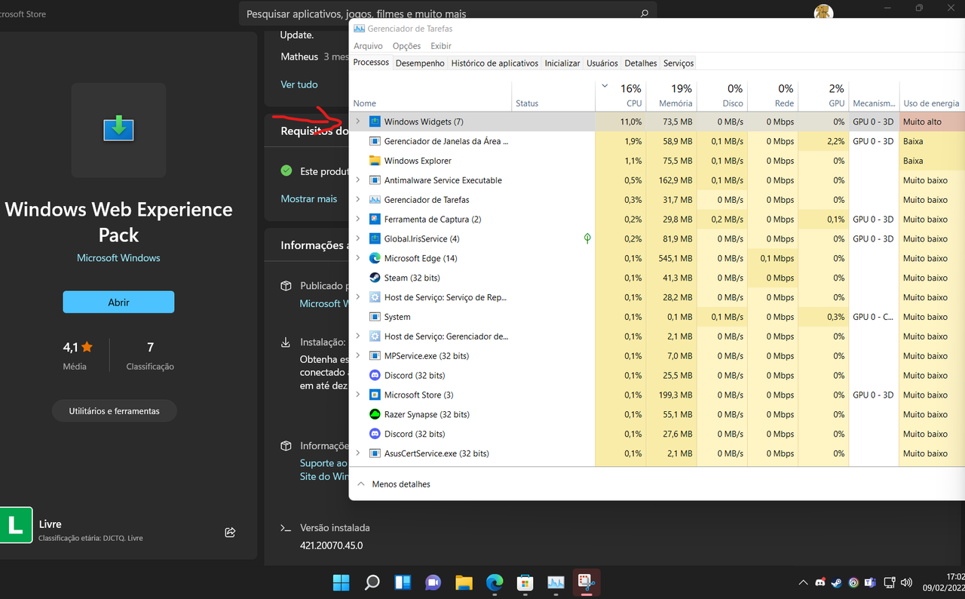Open Microsoft Edge from the taskbar
Screen dimensions: 965x599
[495, 582]
